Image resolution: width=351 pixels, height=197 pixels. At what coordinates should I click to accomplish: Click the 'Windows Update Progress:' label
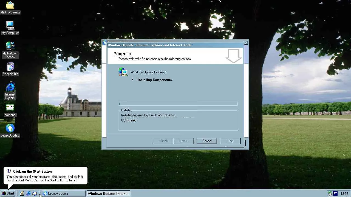(x=148, y=72)
